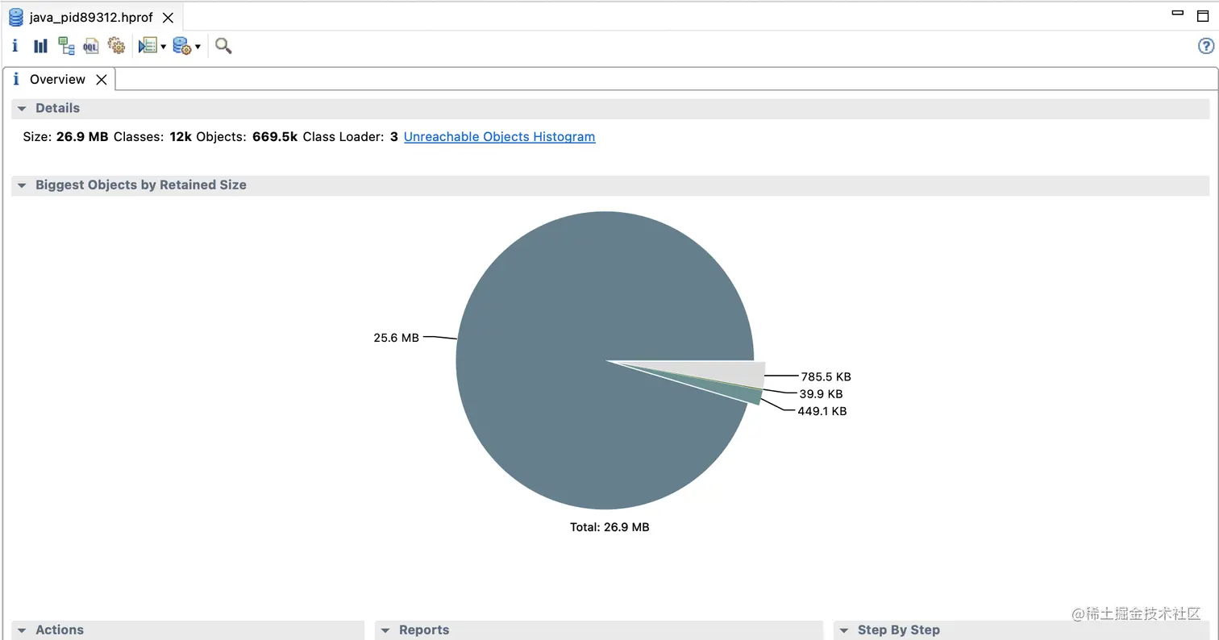Screen dimensions: 1219x640
Task: Close the Overview tab
Action: 102,79
